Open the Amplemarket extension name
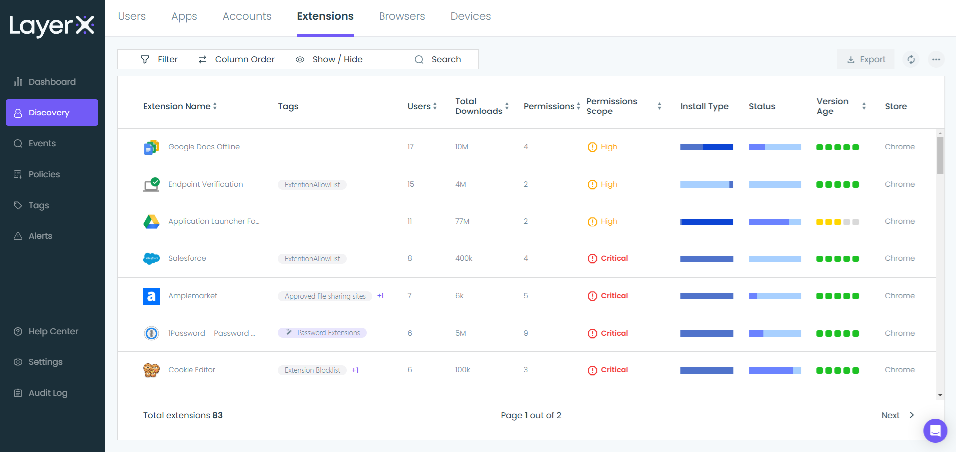 coord(192,296)
